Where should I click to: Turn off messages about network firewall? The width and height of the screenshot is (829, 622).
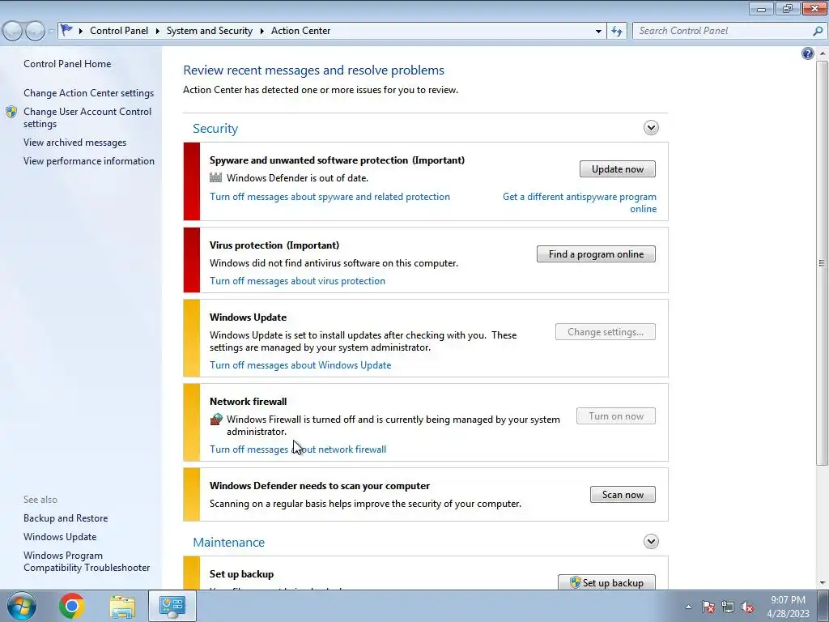point(298,449)
